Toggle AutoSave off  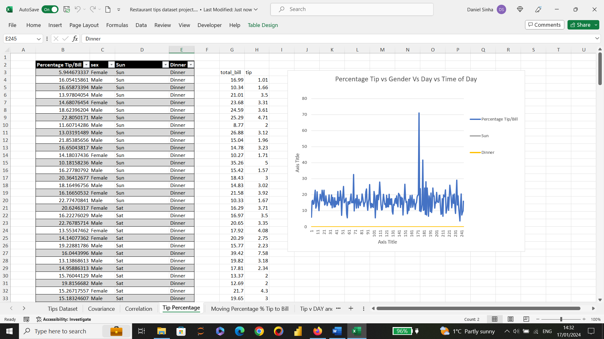(50, 9)
